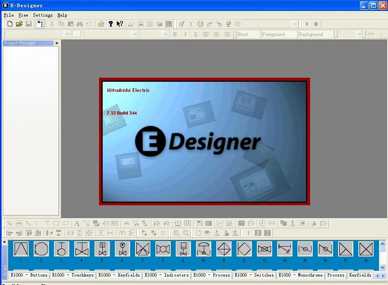Image resolution: width=388 pixels, height=285 pixels.
Task: Switch to the Keyfields tab
Action: coord(360,275)
